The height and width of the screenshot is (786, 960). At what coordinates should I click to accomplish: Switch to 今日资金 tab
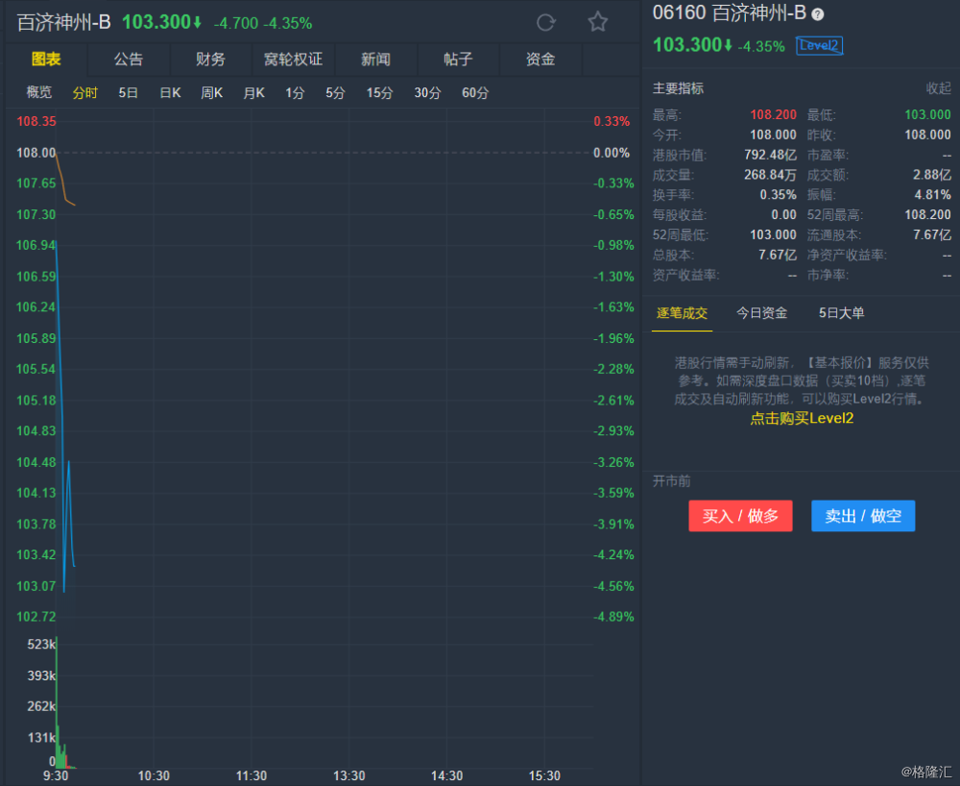(761, 313)
